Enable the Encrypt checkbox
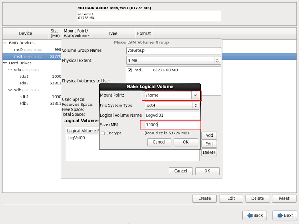This screenshot has width=299, height=224. click(103, 133)
